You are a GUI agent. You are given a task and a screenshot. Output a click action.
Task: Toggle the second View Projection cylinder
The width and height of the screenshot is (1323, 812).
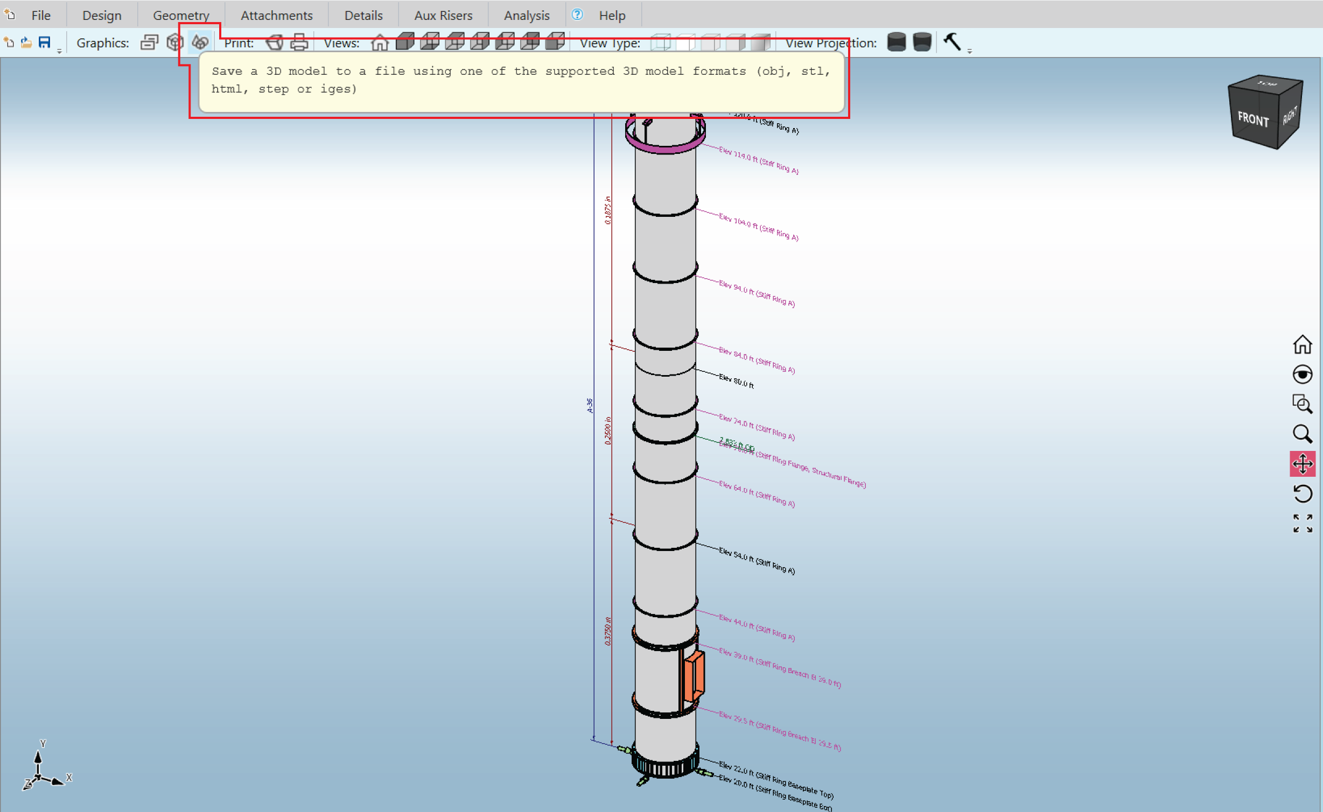[x=922, y=42]
